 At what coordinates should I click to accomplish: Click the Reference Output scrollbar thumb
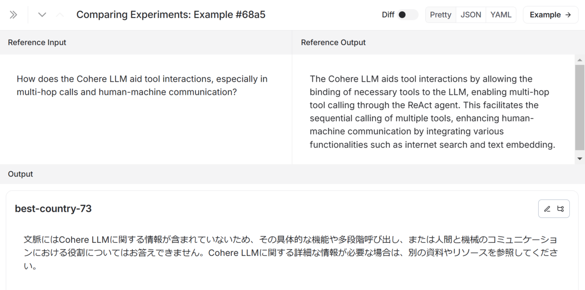pos(580,107)
